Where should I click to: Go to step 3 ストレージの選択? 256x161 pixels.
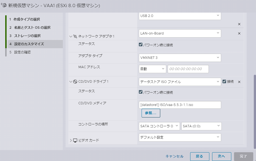tap(27, 36)
